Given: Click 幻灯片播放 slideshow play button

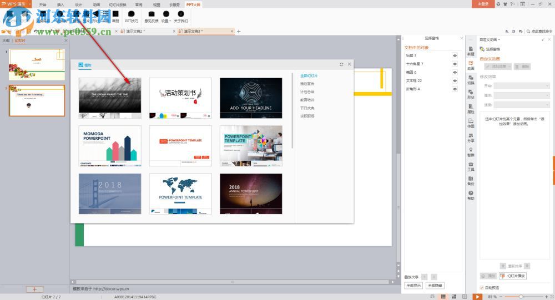Looking at the screenshot, I should pos(513,276).
